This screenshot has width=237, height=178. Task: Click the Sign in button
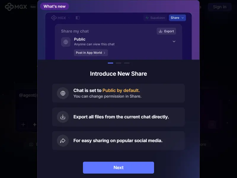(220, 7)
